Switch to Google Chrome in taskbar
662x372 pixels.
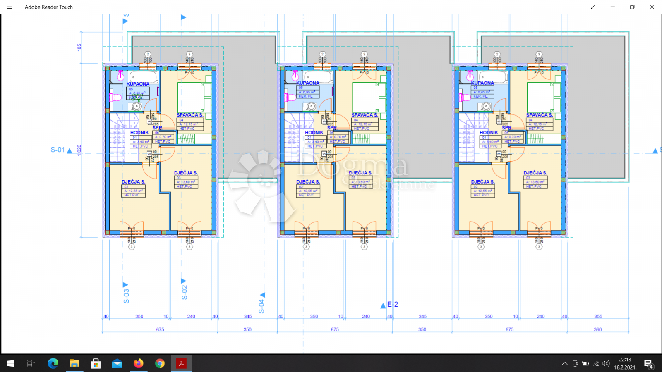(x=160, y=363)
